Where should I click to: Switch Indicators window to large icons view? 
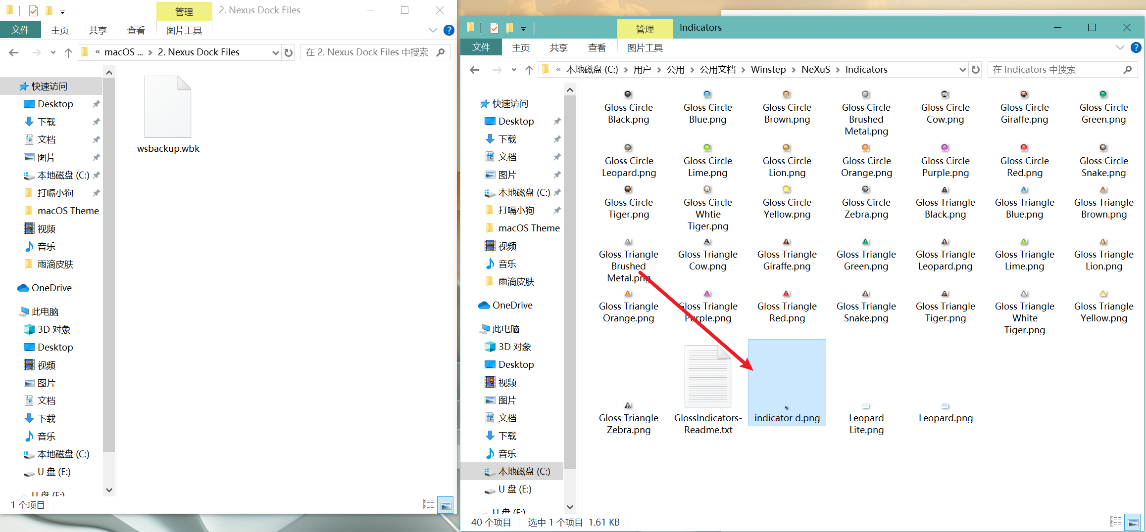click(x=1132, y=522)
